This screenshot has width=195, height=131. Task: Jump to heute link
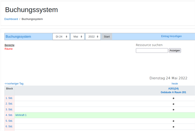coord(175,84)
